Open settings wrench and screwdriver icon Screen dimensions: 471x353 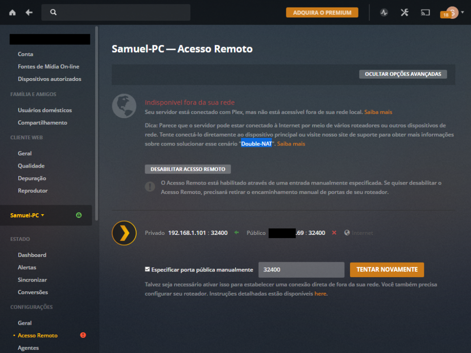pos(405,12)
